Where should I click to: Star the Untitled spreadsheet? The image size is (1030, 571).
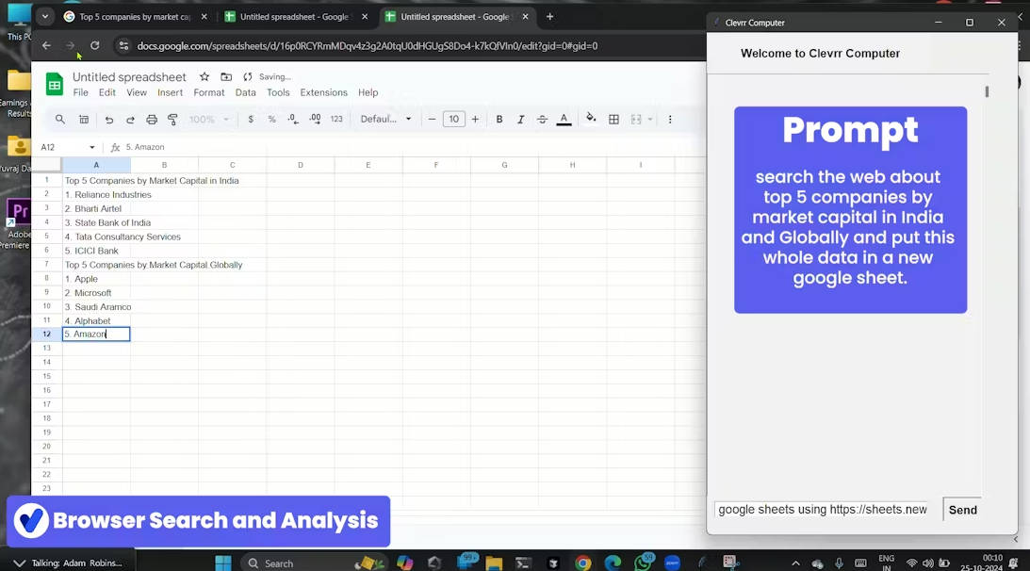click(x=204, y=77)
